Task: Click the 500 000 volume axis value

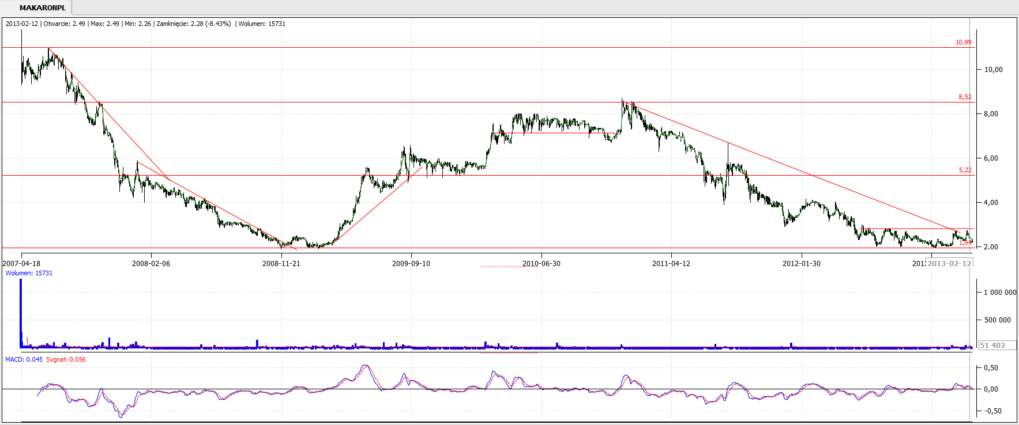Action: pyautogui.click(x=997, y=320)
